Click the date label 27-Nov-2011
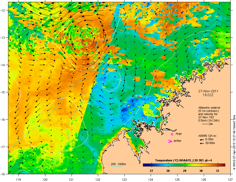The height and width of the screenshot is (182, 236). [x=208, y=91]
